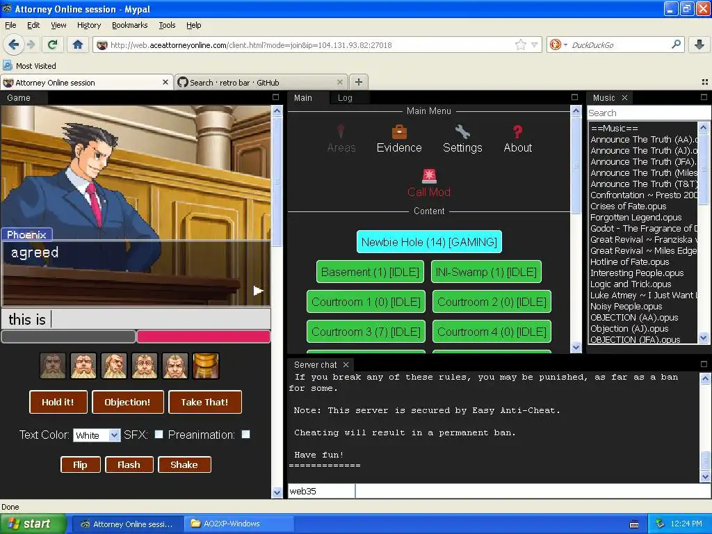Advance dialogue with the white arrow

258,291
